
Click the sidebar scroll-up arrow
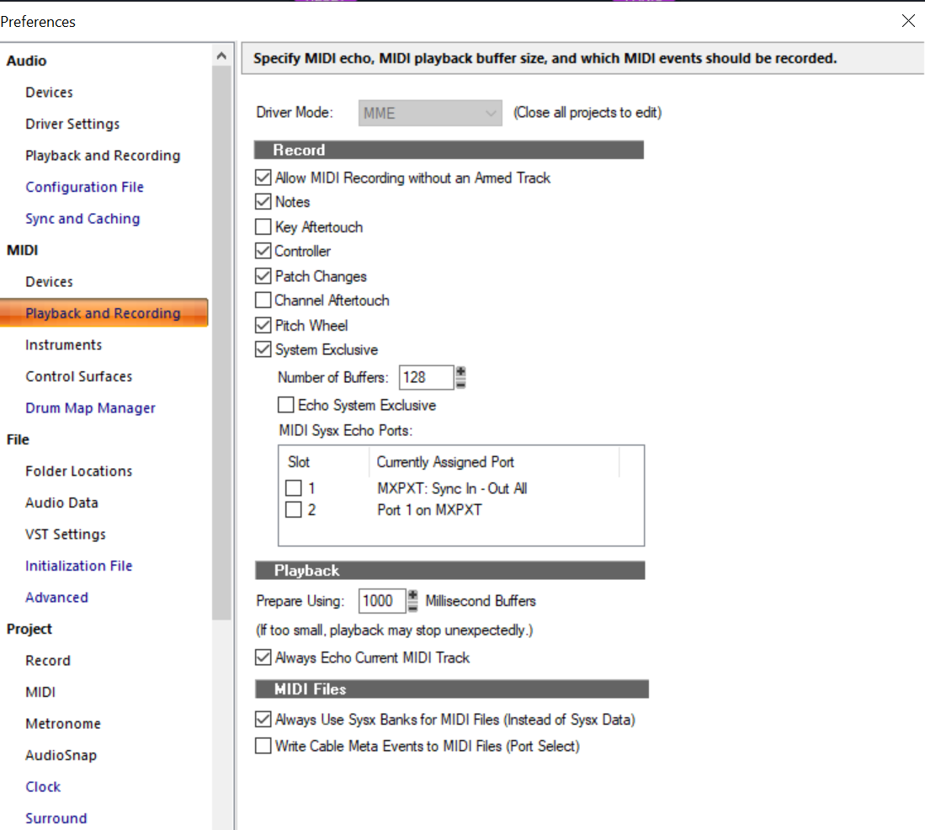pos(222,56)
